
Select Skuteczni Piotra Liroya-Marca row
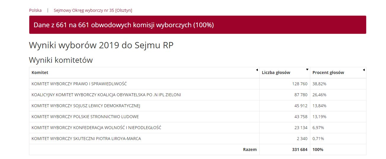[197, 139]
